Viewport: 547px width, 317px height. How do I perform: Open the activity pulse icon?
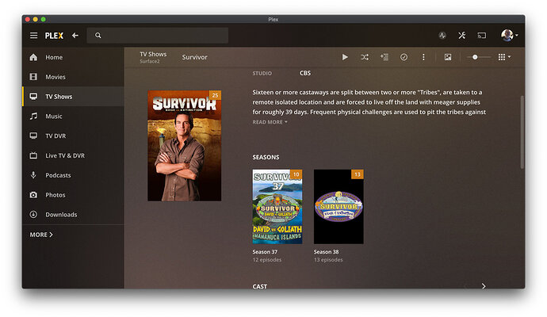(442, 36)
